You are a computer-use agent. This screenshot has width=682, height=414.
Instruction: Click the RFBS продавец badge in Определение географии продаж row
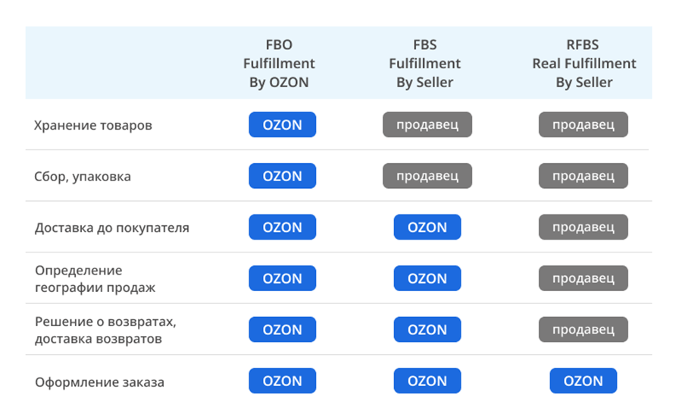coord(583,278)
